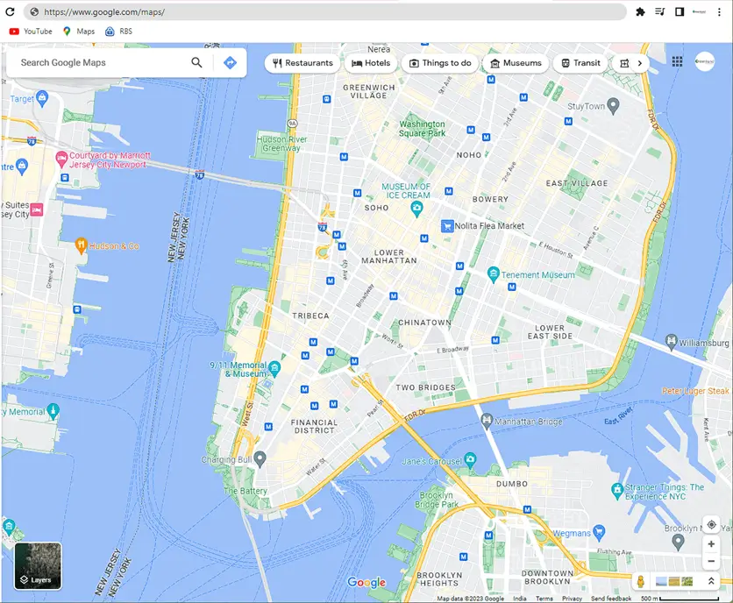Select the Things to do chip
The height and width of the screenshot is (603, 733).
point(440,63)
